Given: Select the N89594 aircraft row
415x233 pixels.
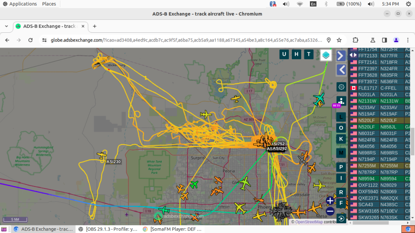Looking at the screenshot, I should (380, 178).
